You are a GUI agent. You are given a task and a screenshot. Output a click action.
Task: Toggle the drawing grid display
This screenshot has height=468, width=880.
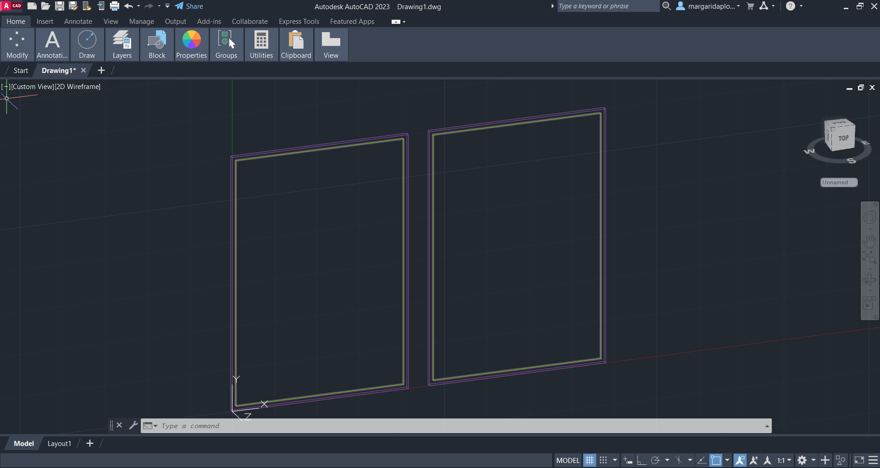click(589, 460)
